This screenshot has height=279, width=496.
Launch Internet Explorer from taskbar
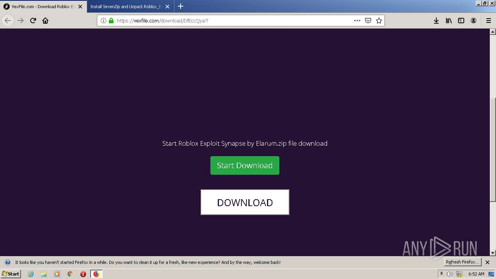click(x=31, y=274)
